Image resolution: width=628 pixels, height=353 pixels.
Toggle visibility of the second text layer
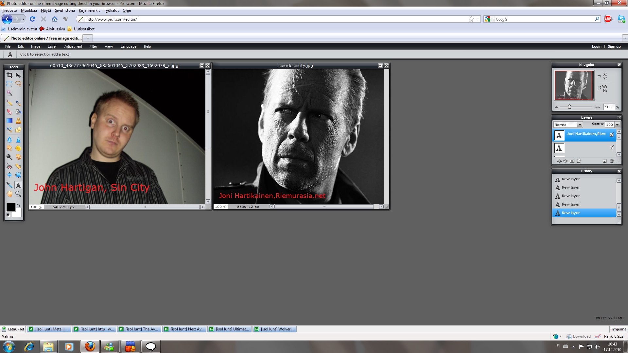(x=612, y=147)
